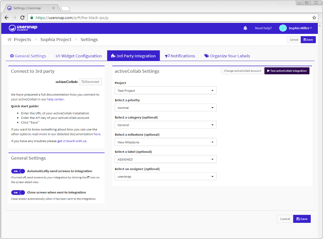Viewport: 323px width, 239px height.
Task: Expand the Sophia Miller account menu
Action: (x=300, y=28)
